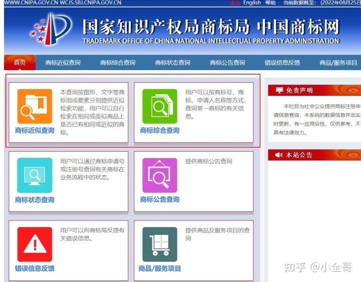Click the orange 商标近似查询 folder-magnifier icon

35,106
